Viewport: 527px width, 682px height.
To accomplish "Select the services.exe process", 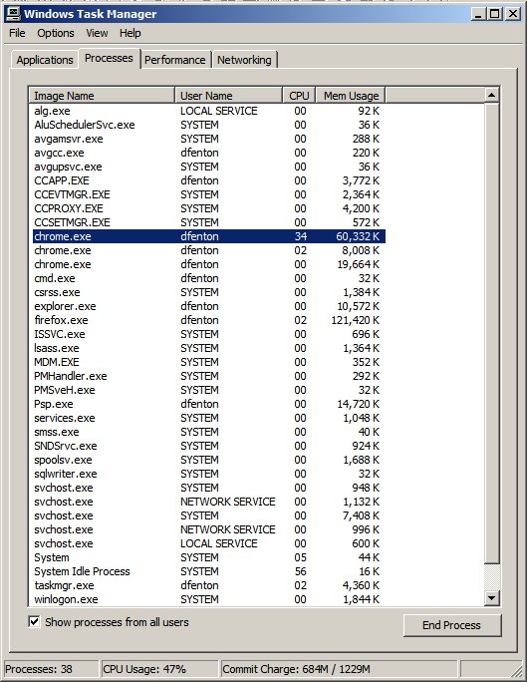I will pos(209,418).
